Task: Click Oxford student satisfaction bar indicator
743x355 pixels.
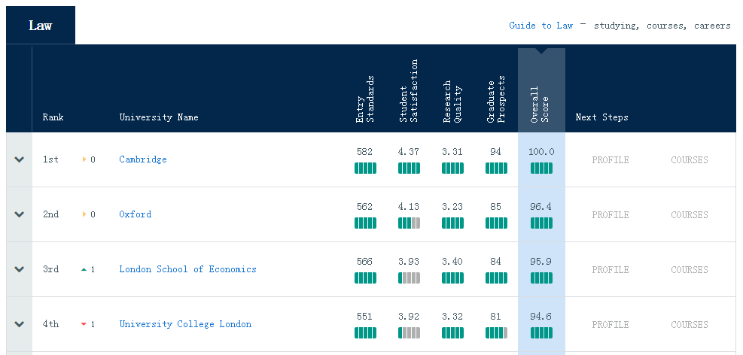Action: (409, 223)
